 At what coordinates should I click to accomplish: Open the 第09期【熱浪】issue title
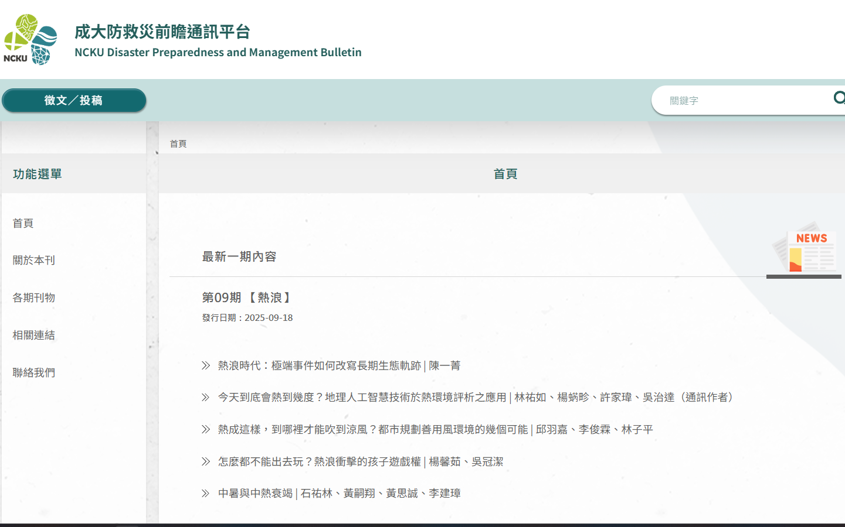pos(247,297)
